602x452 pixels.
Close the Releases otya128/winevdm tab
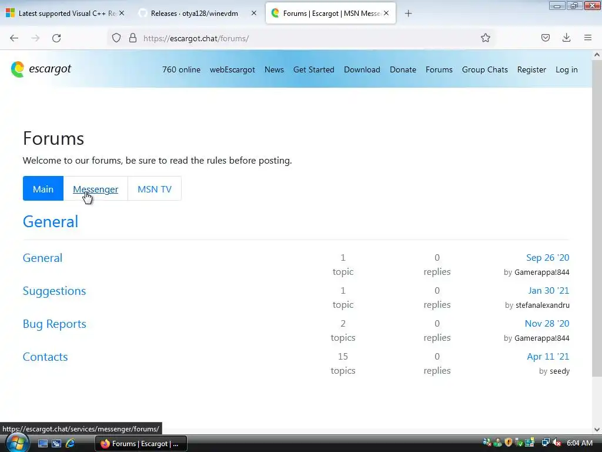(x=254, y=13)
